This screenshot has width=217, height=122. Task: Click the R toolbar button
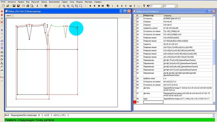pyautogui.click(x=118, y=6)
